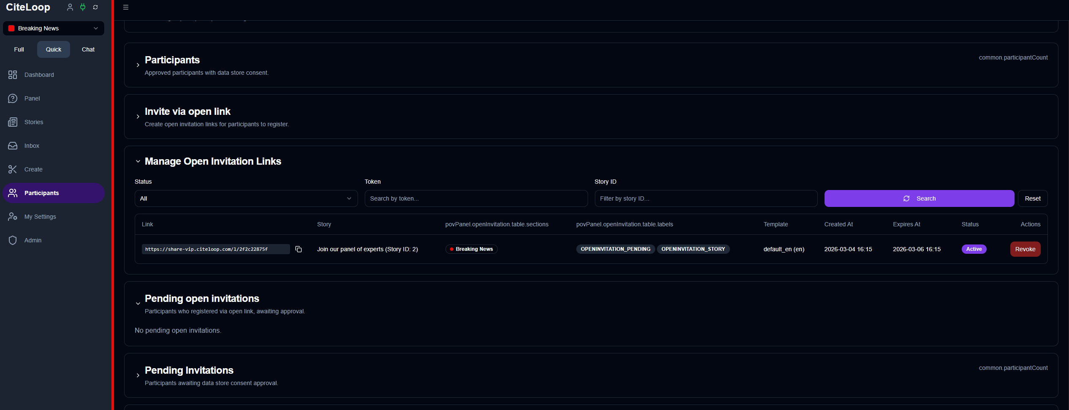This screenshot has width=1069, height=410.
Task: Click the OPENINVITATION_STORY label
Action: 693,249
